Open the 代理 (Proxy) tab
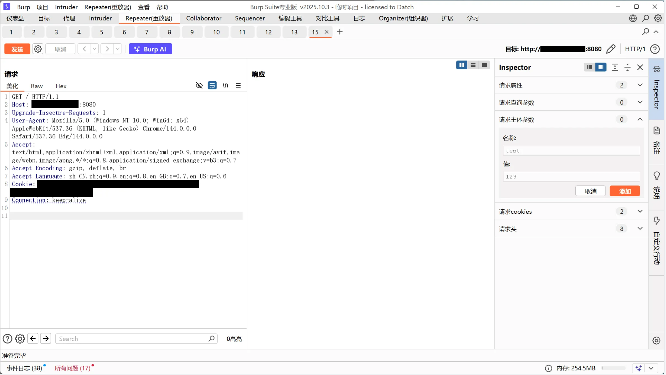This screenshot has width=666, height=375. pos(69,18)
